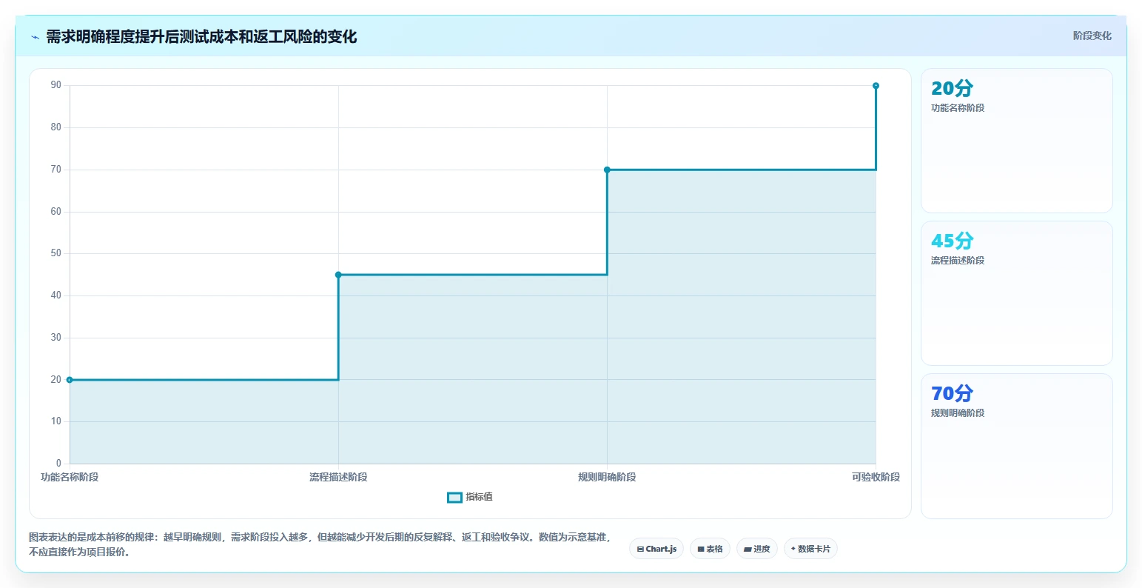Click the data point at 功能名称阶段 (20)
The image size is (1142, 588).
[70, 380]
